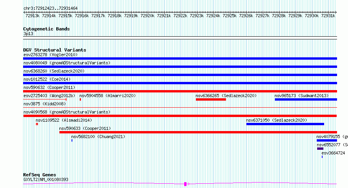
Task: Click the small red mark under nsv5904558
Action: point(80,99)
